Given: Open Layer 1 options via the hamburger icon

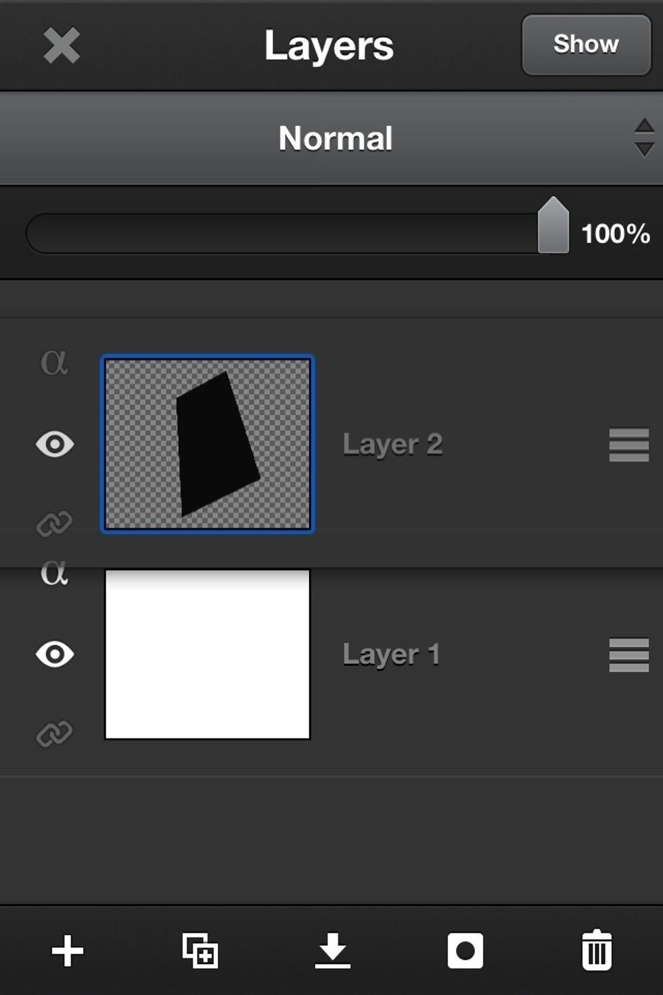Looking at the screenshot, I should 627,655.
